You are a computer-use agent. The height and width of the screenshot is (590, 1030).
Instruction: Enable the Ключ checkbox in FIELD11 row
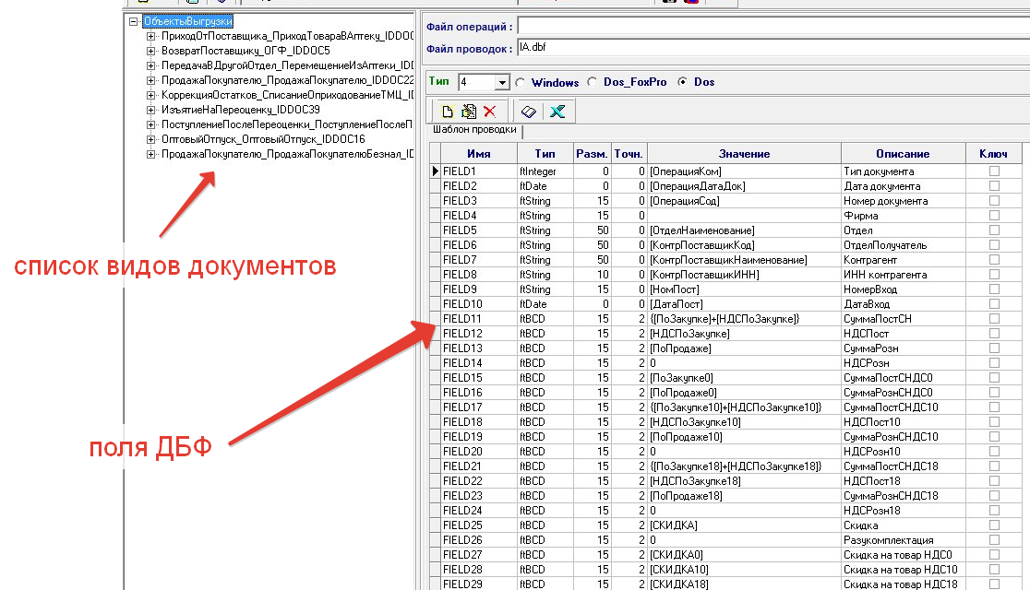pyautogui.click(x=994, y=319)
